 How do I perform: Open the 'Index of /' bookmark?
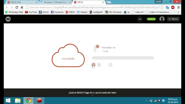click(138, 12)
